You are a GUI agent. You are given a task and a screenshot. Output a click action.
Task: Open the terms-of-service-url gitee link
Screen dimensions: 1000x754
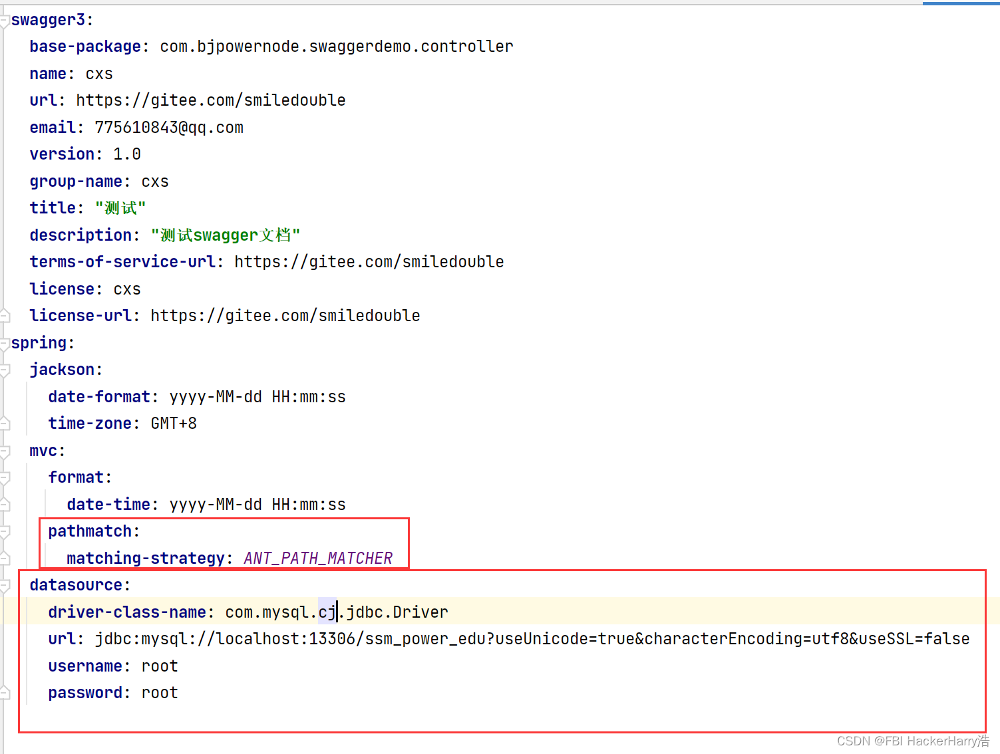tap(369, 262)
